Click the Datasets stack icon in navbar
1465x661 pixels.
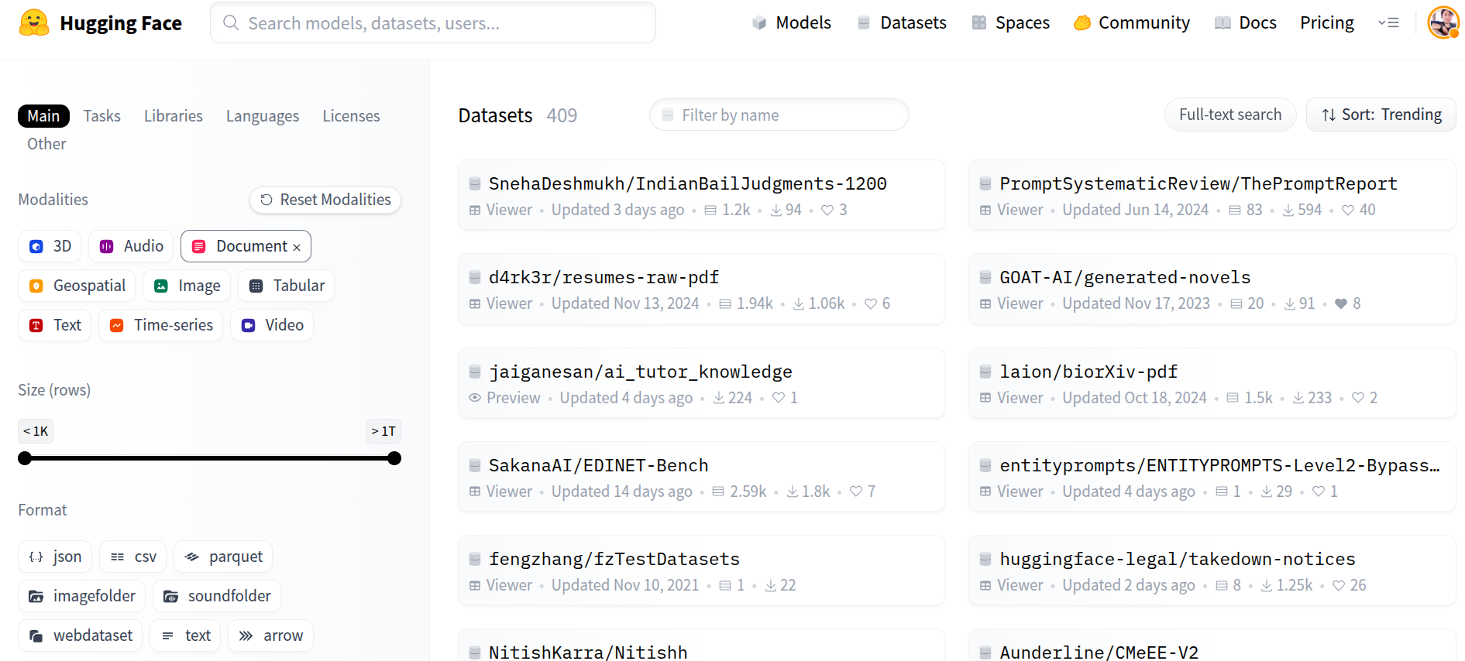(x=864, y=23)
